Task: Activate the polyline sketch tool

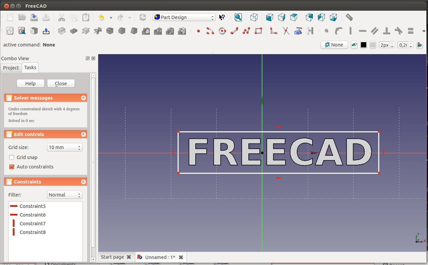Action: [x=246, y=31]
